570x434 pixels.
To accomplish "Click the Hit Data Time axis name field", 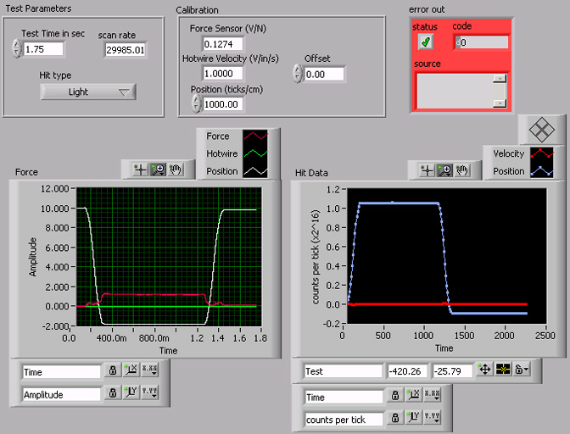I will click(x=344, y=398).
